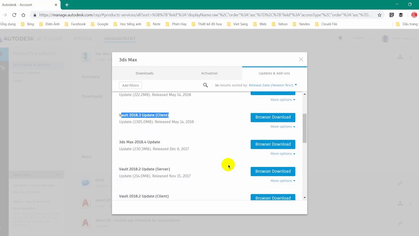Screen dimensions: 419x236
Task: Open the Yahoo bookmark folder
Action: tap(279, 24)
